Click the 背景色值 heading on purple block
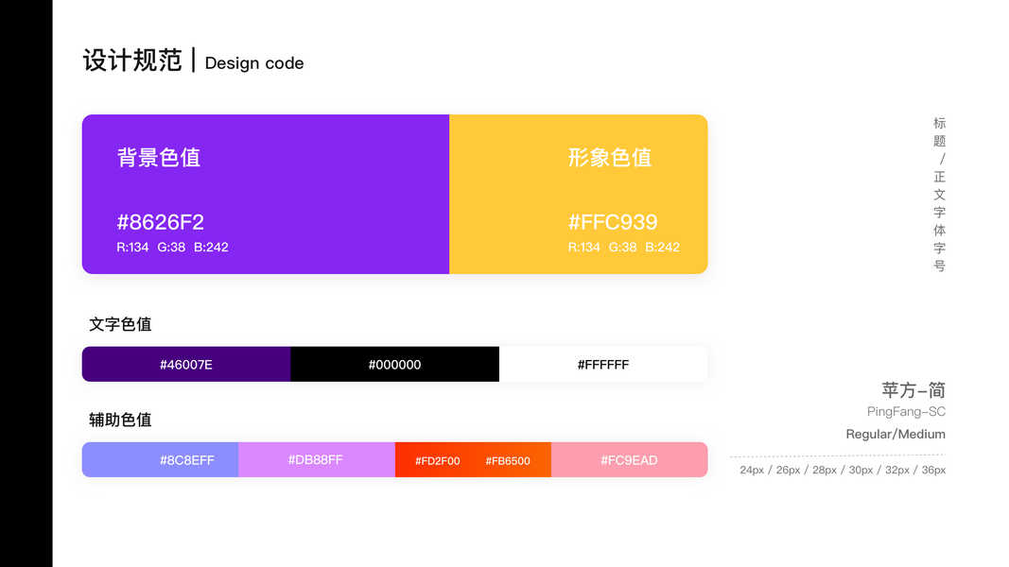The width and height of the screenshot is (1009, 567). pos(159,158)
